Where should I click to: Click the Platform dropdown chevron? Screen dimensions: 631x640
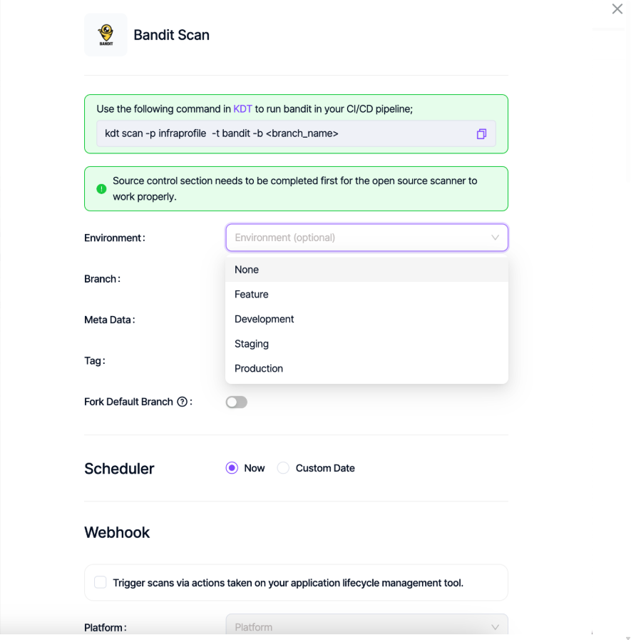point(495,626)
